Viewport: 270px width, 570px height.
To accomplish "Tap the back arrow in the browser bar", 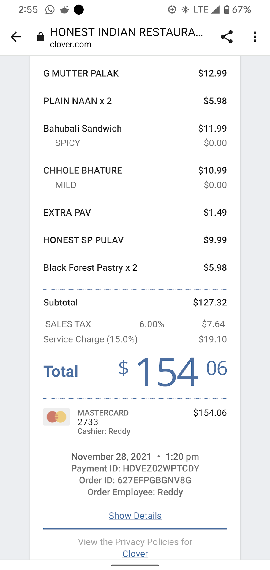I will click(x=16, y=37).
